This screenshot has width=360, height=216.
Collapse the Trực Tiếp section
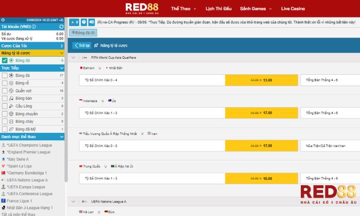coord(32,68)
